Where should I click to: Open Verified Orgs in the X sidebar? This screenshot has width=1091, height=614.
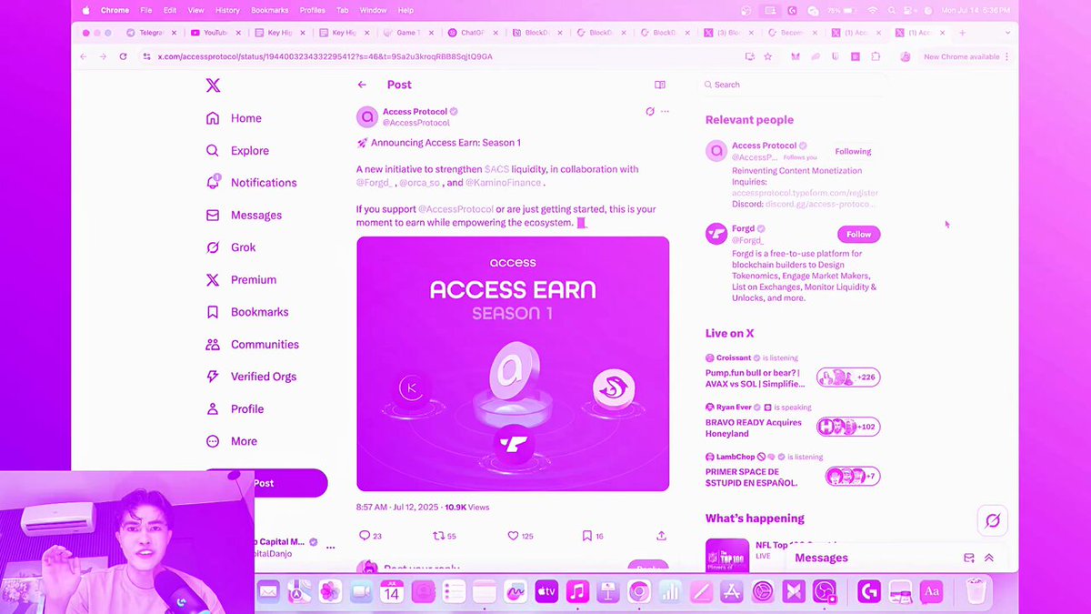(252, 377)
